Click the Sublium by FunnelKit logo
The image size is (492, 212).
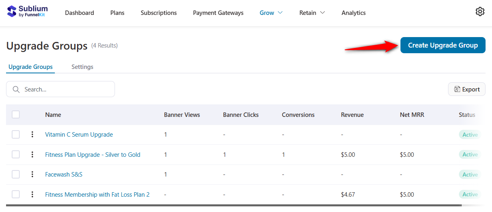[27, 12]
